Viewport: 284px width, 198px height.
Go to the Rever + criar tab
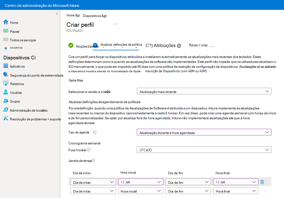click(x=198, y=45)
